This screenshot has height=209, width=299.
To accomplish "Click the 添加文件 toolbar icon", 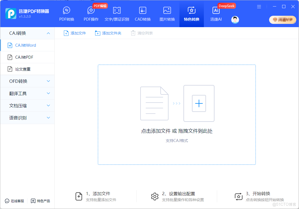I will tap(66, 33).
